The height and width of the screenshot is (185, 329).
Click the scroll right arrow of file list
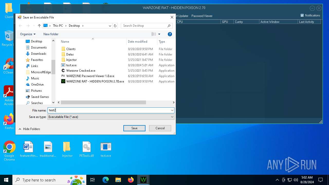click(x=173, y=103)
